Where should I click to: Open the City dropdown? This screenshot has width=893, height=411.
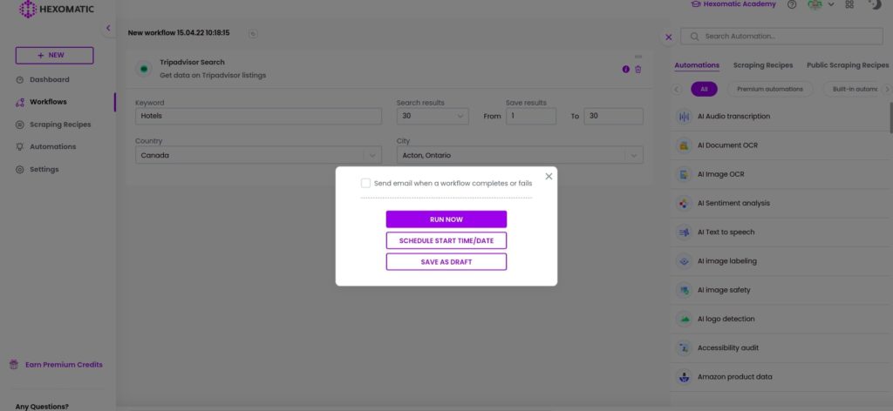[520, 155]
